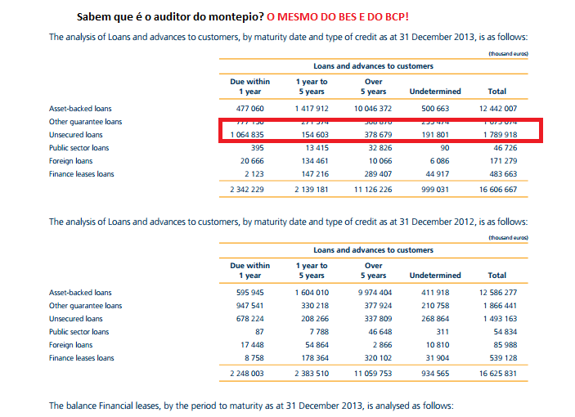Click public sector value '46 648'
This screenshot has width=575, height=417.
click(380, 332)
